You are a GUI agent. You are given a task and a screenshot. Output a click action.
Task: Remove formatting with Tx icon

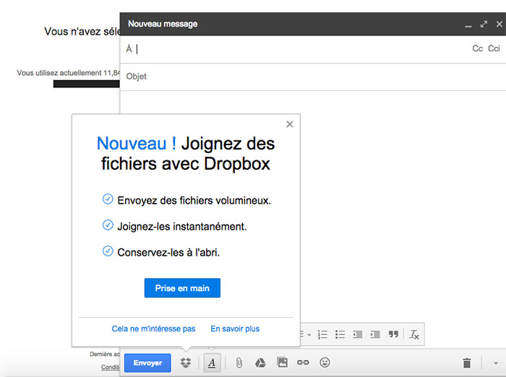pos(414,334)
